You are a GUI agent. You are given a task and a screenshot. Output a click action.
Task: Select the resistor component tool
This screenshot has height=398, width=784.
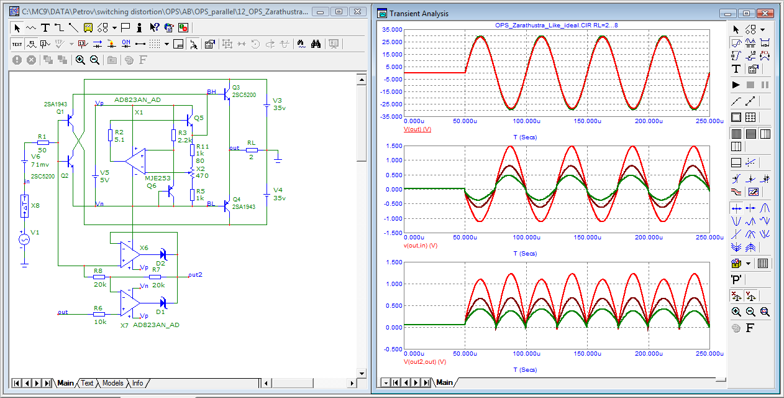[30, 27]
